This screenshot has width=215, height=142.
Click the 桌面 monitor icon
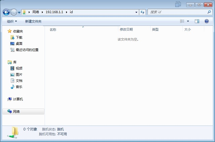click(12, 43)
